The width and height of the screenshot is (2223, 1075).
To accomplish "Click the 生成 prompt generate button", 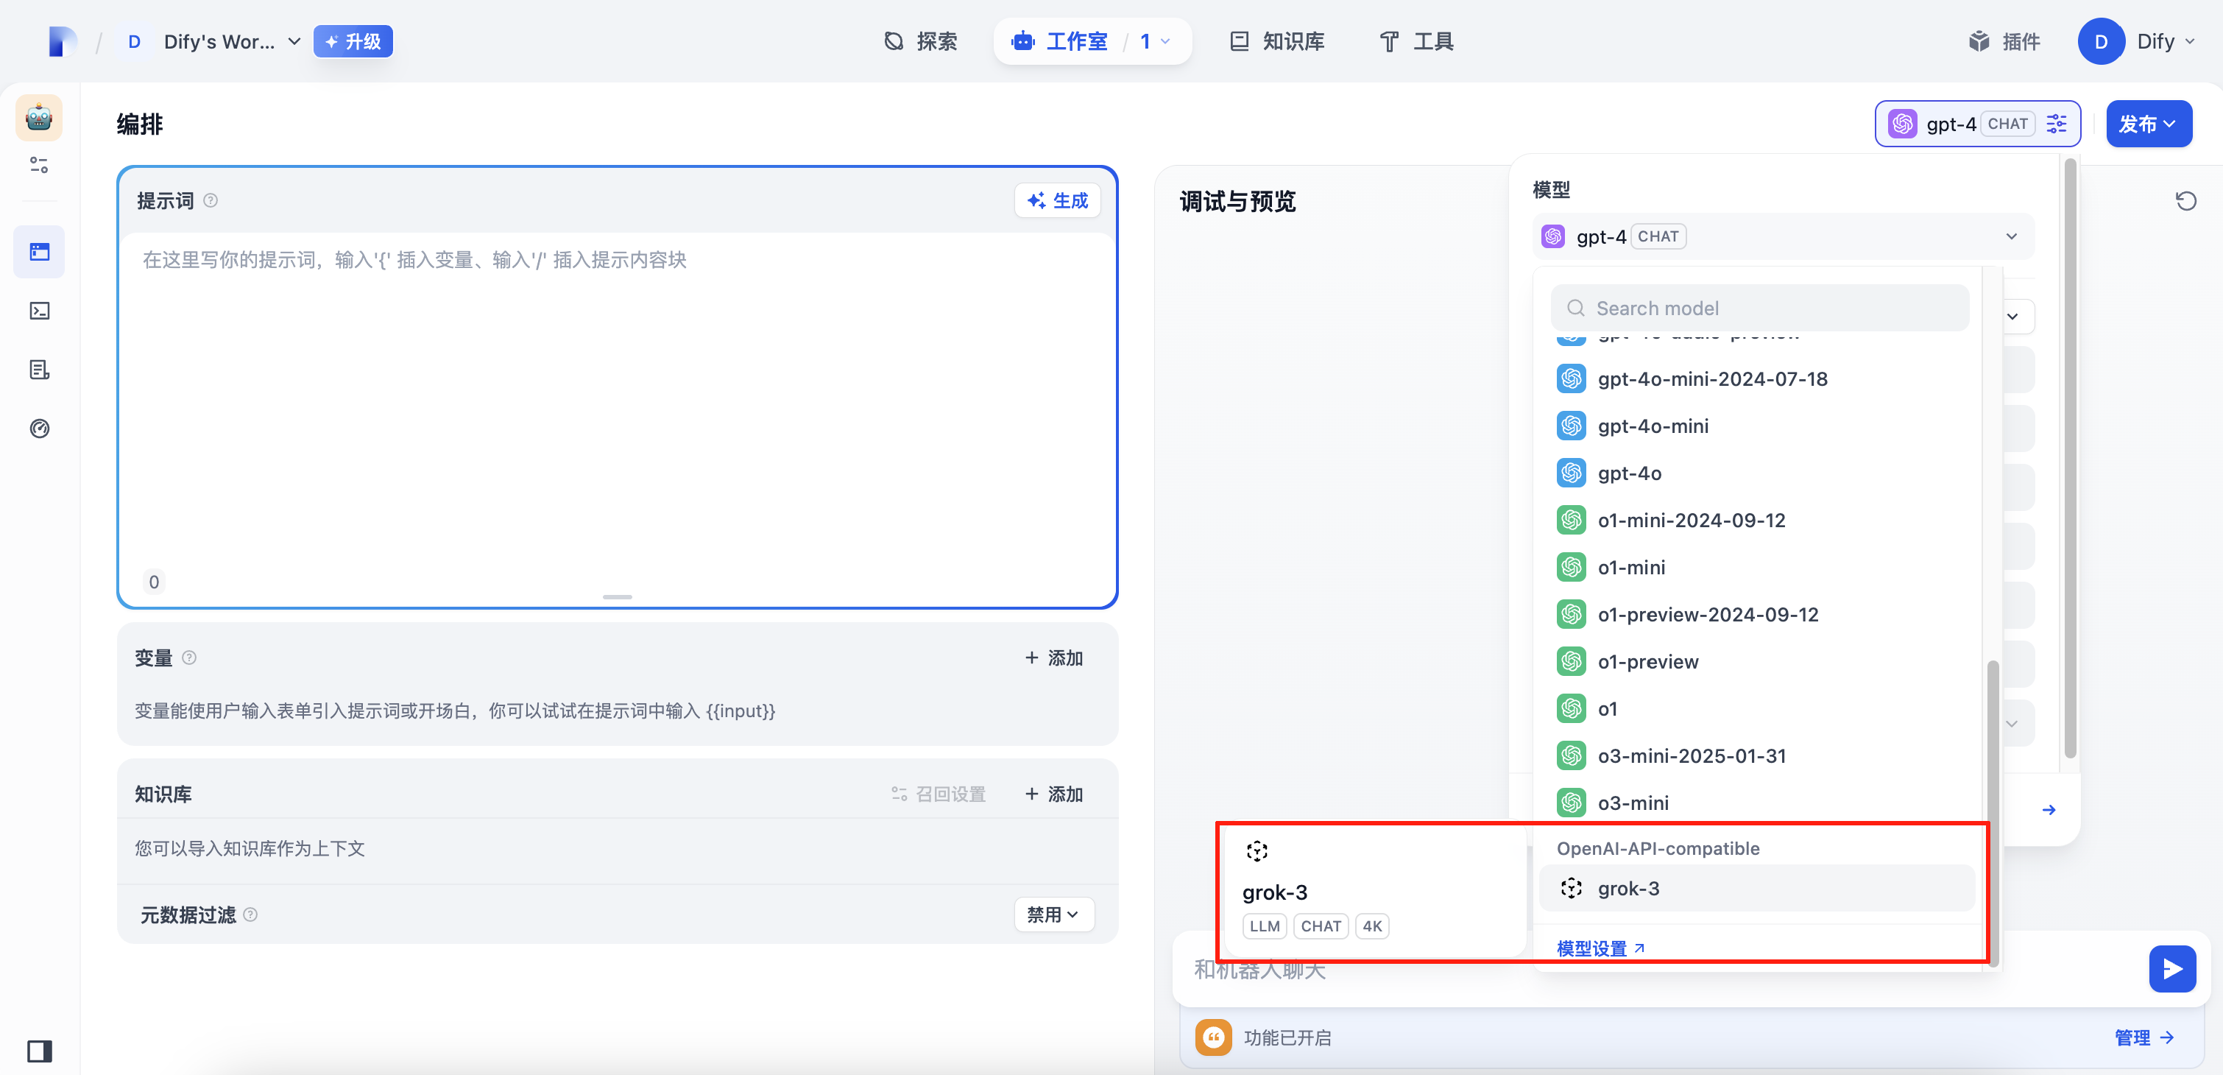I will click(x=1057, y=200).
